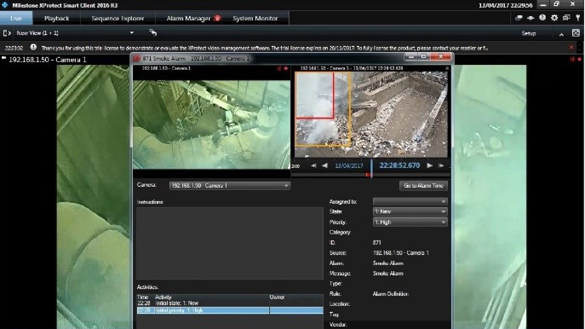Click the Time column header in Activities

coord(143,297)
